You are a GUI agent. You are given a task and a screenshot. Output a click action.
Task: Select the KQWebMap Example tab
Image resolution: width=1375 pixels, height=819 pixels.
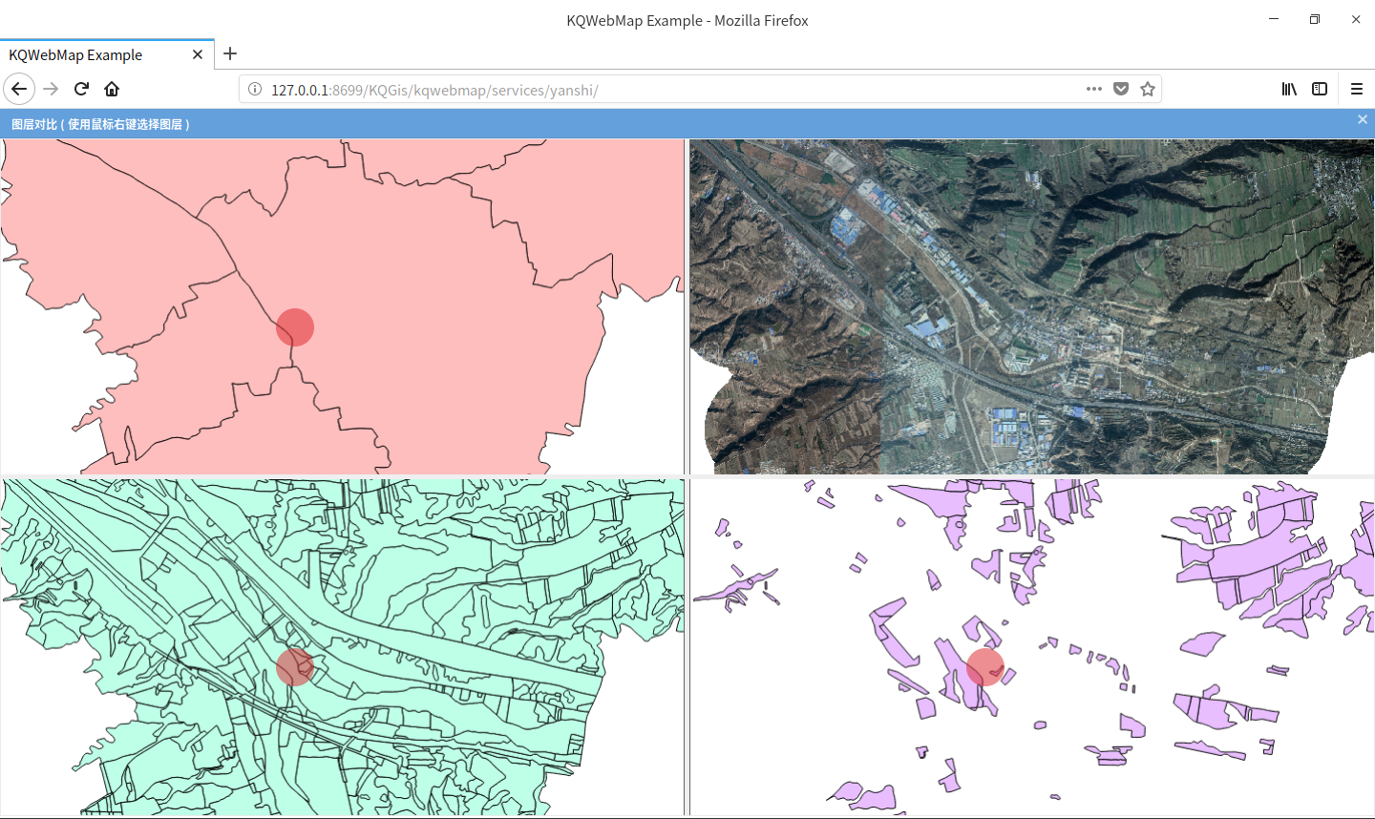click(95, 54)
